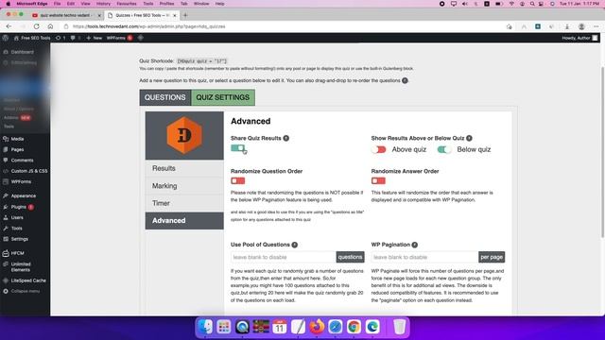Click the orange HD Quiz hexagon logo
Image resolution: width=605 pixels, height=340 pixels.
click(184, 136)
